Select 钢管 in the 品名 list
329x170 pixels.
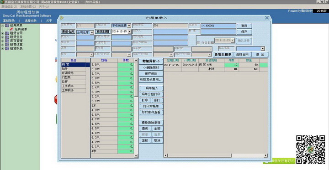point(74,65)
